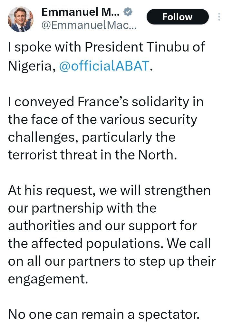
Task: Click the word "engagement." in the tweet
Action: [48, 279]
